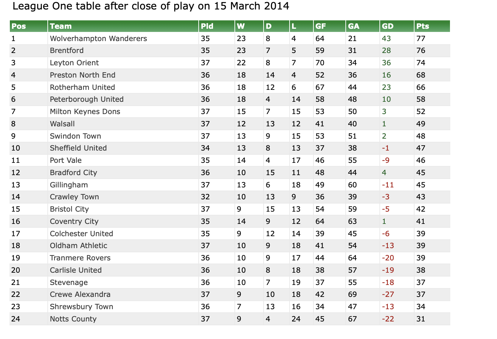The width and height of the screenshot is (497, 339).
Task: Select the Brentford team cell
Action: click(67, 51)
